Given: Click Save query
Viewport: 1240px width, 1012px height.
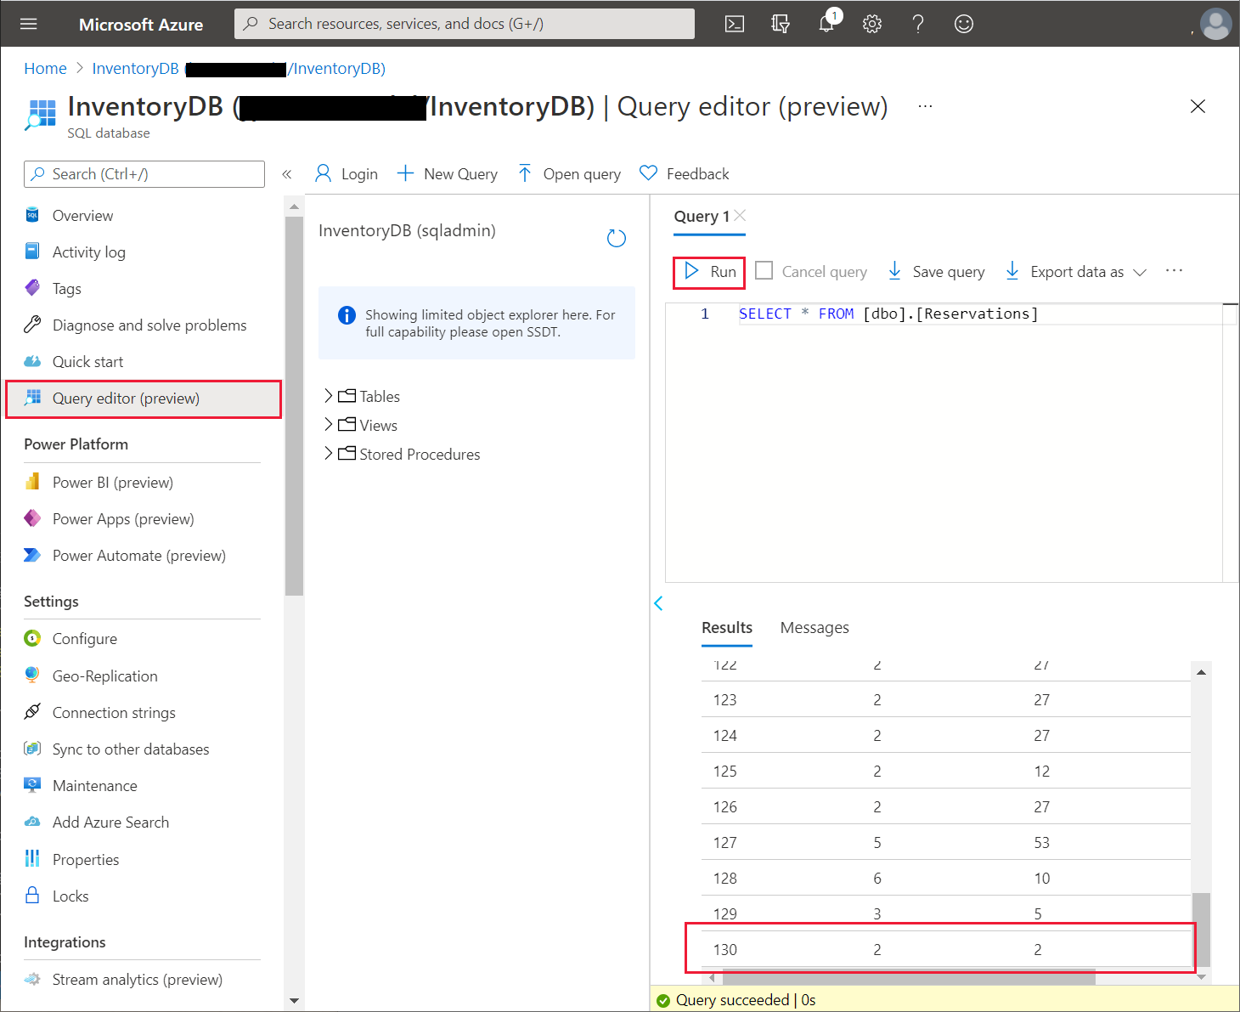Looking at the screenshot, I should [x=936, y=272].
